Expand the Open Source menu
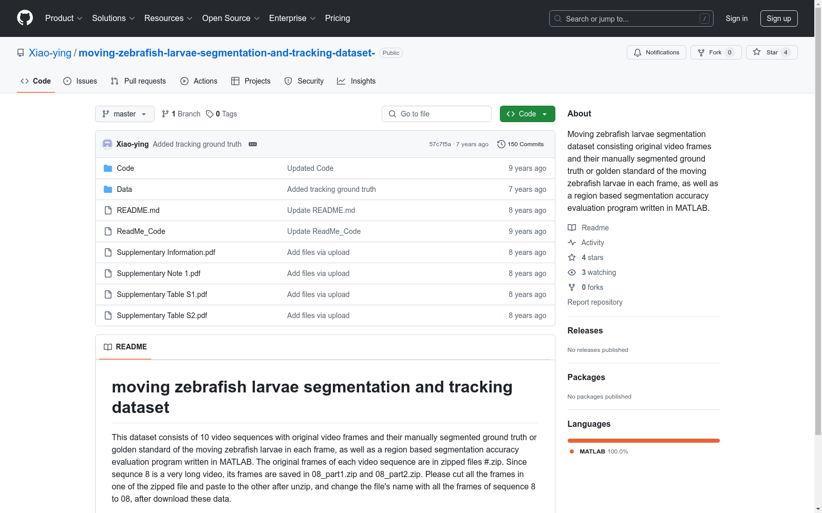This screenshot has width=822, height=513. [231, 18]
